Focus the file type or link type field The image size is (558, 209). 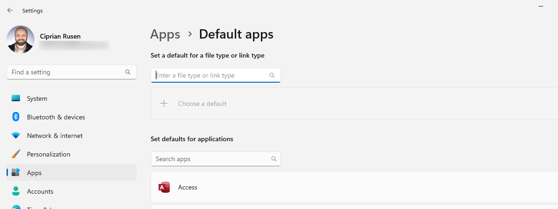click(x=215, y=75)
